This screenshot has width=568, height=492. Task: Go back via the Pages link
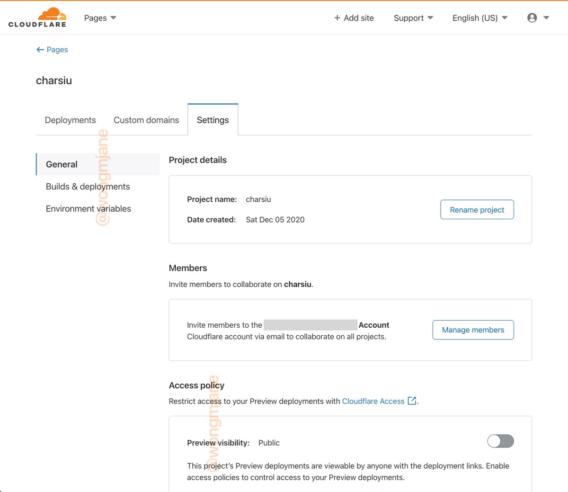57,50
